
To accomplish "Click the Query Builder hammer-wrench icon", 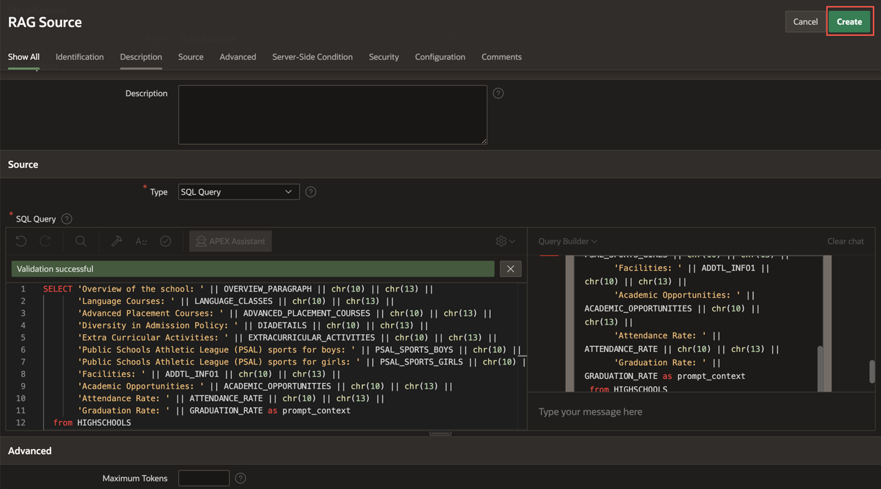I will point(117,241).
